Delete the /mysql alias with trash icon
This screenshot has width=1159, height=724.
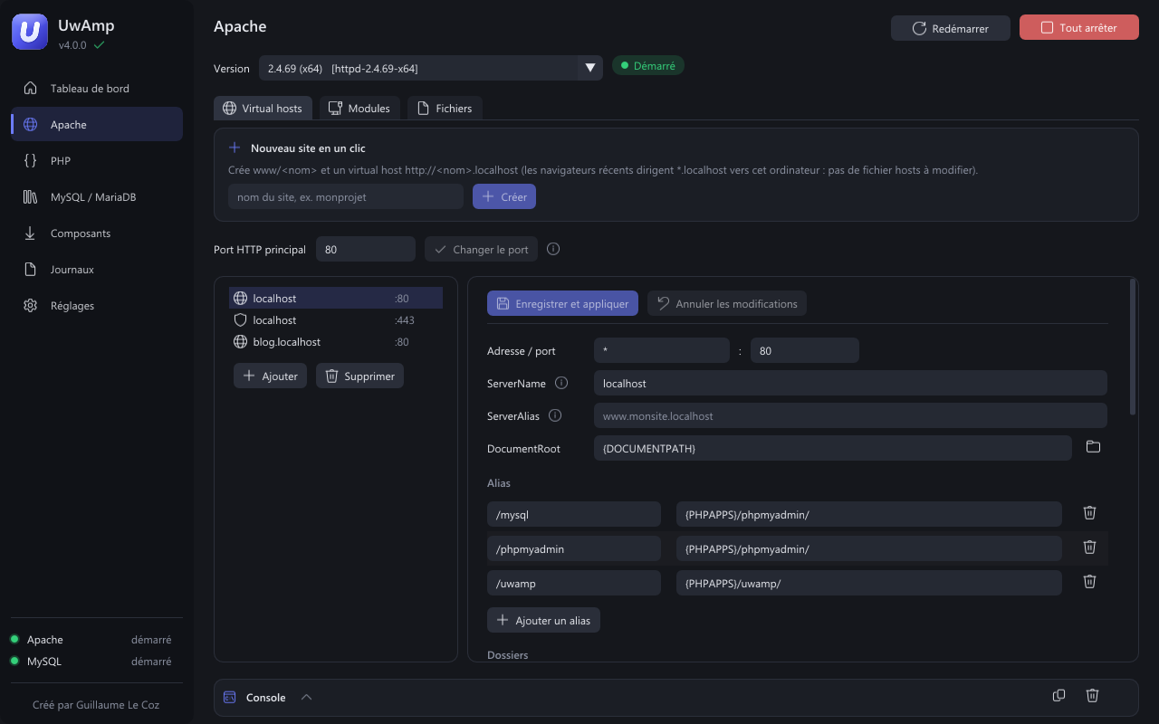point(1090,512)
